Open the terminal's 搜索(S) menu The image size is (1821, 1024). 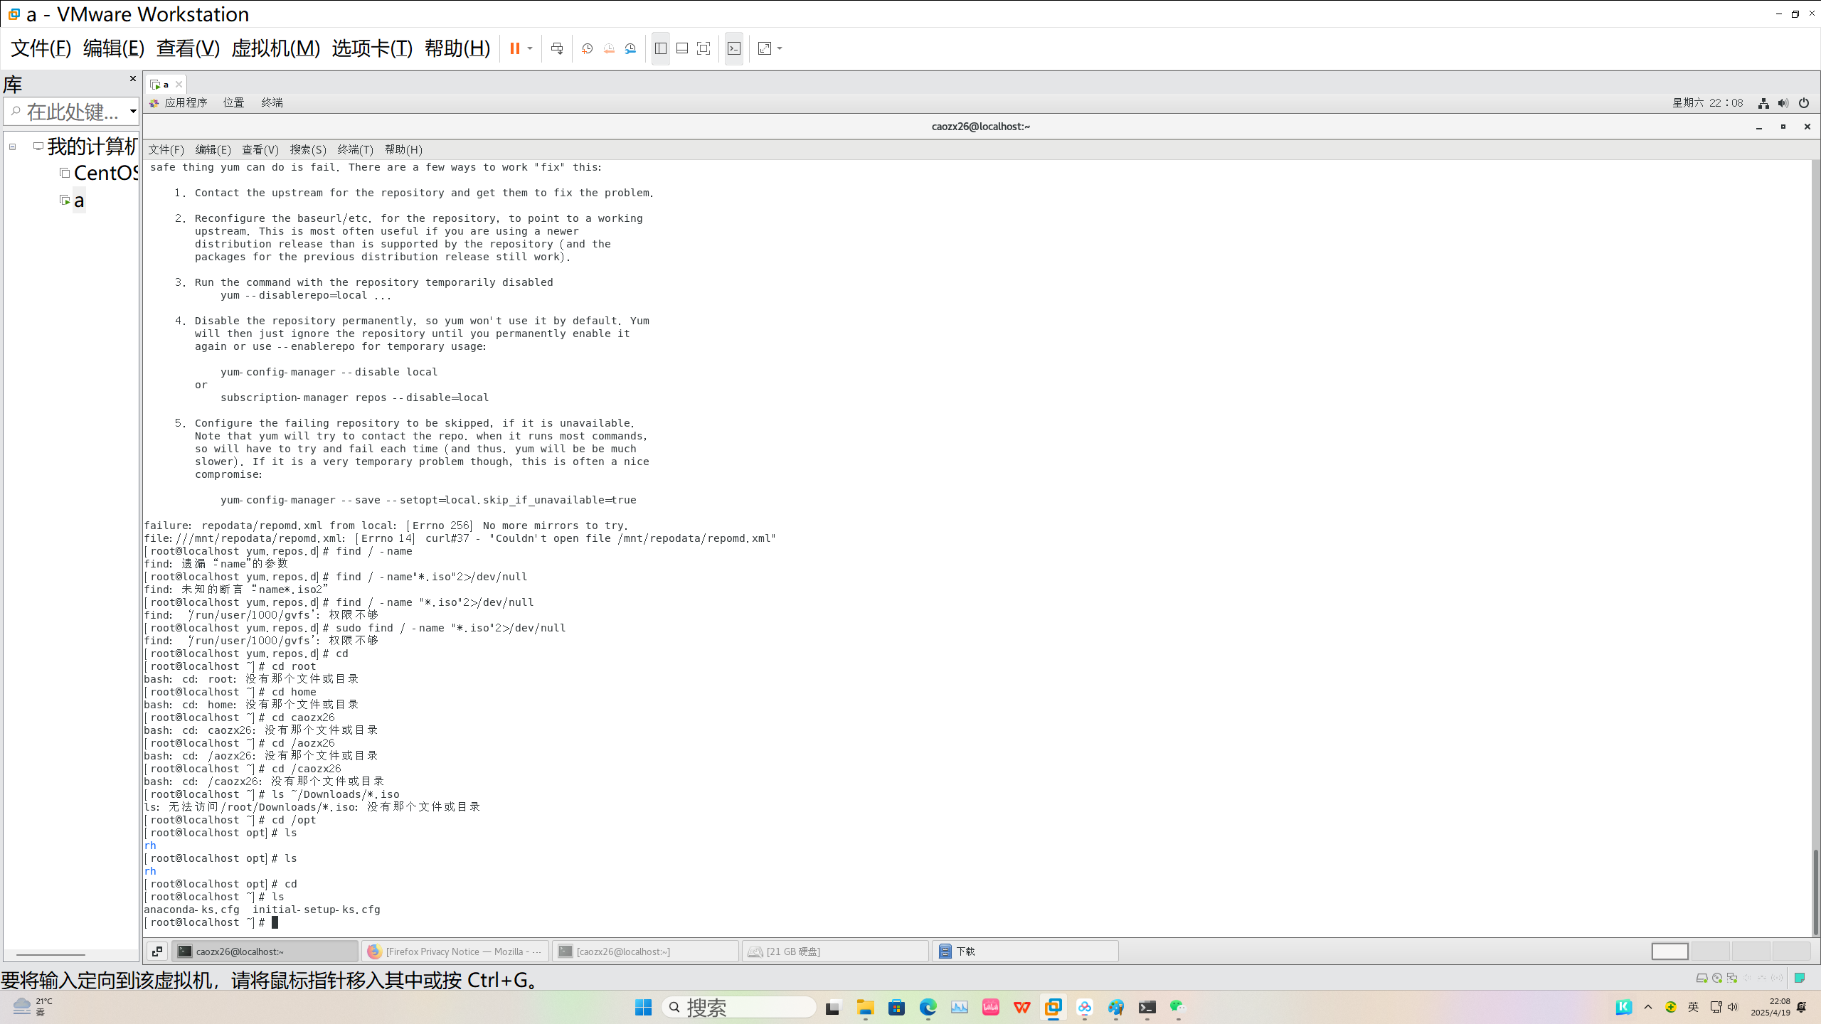click(307, 149)
